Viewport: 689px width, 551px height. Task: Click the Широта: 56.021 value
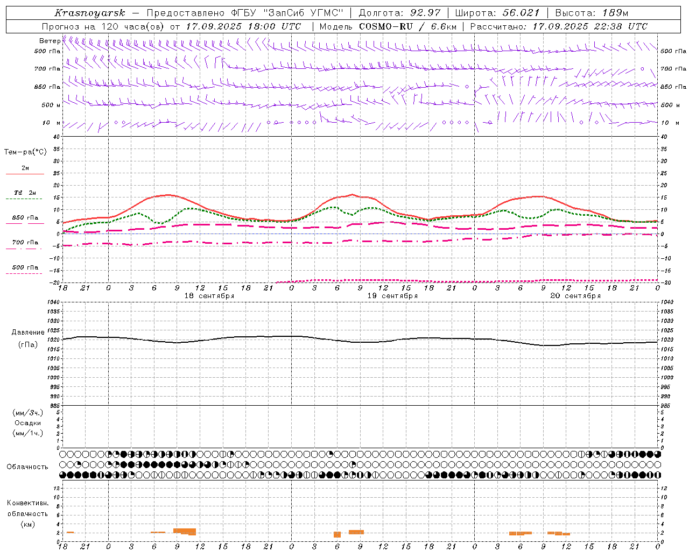click(x=497, y=13)
